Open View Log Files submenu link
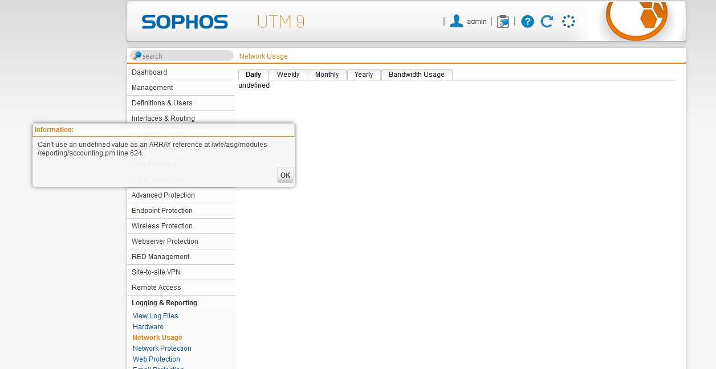Viewport: 716px width, 369px height. (156, 316)
